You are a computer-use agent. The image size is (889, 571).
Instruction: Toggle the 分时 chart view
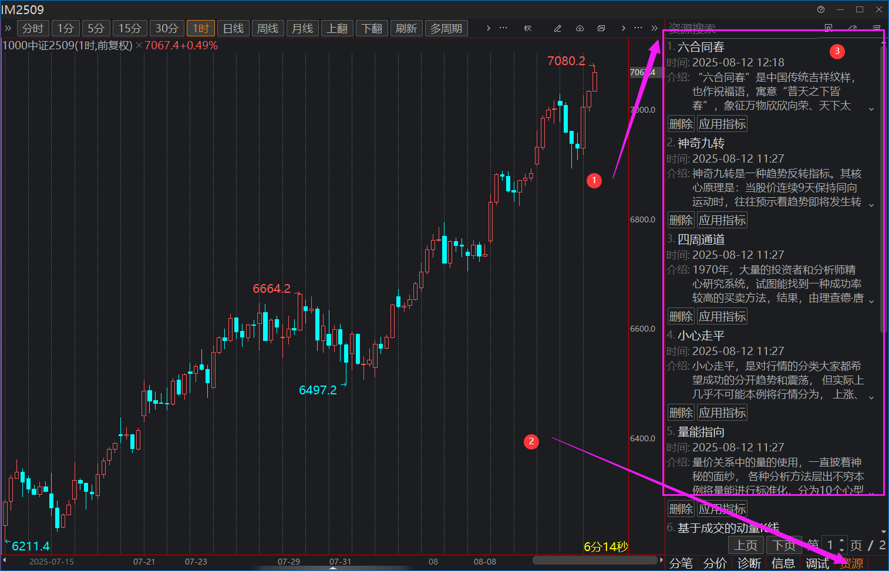pyautogui.click(x=33, y=28)
